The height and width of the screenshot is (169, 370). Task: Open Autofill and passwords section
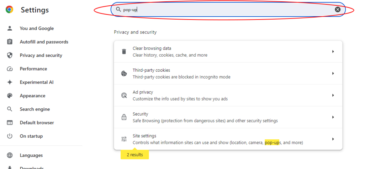(x=44, y=42)
